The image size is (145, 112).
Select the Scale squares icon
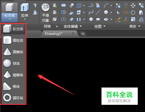(x=133, y=19)
